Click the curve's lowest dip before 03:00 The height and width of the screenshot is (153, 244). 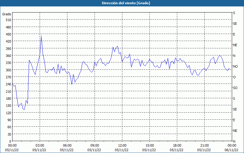point(24,109)
